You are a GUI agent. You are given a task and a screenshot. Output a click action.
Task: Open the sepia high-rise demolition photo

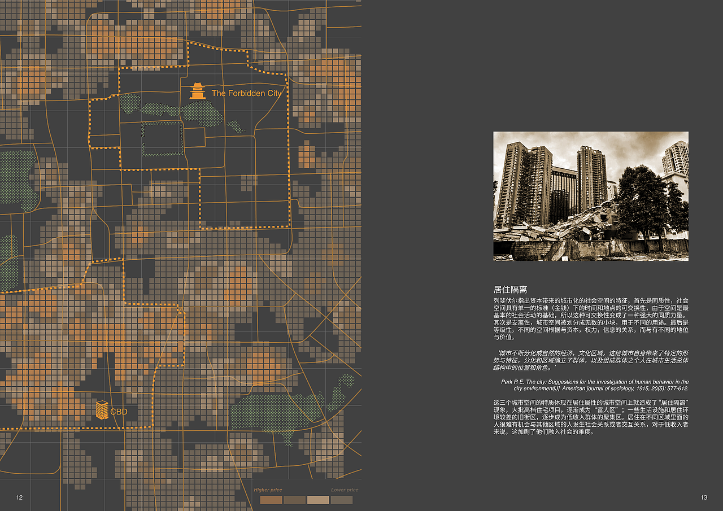[x=591, y=196]
